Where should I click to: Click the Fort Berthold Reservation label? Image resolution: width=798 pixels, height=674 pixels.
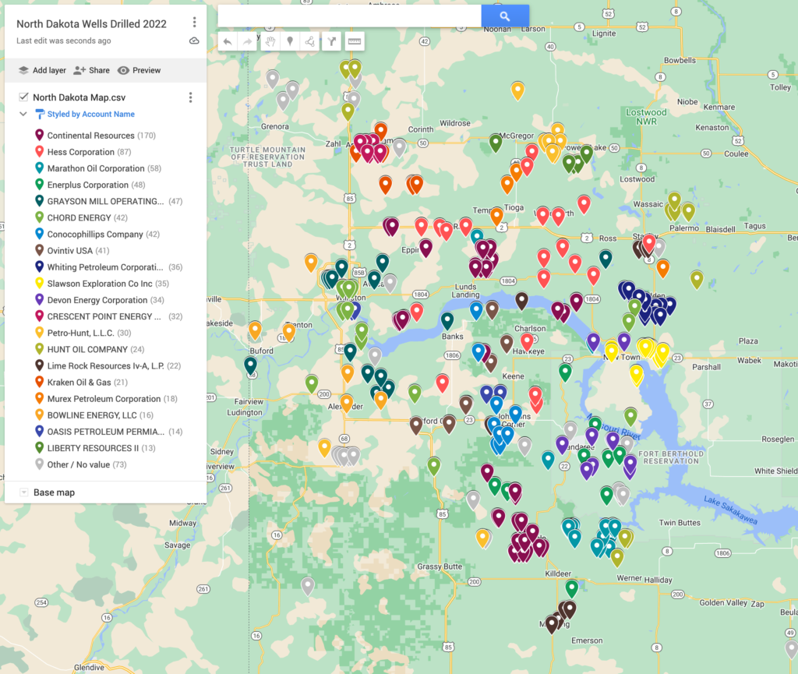(671, 457)
